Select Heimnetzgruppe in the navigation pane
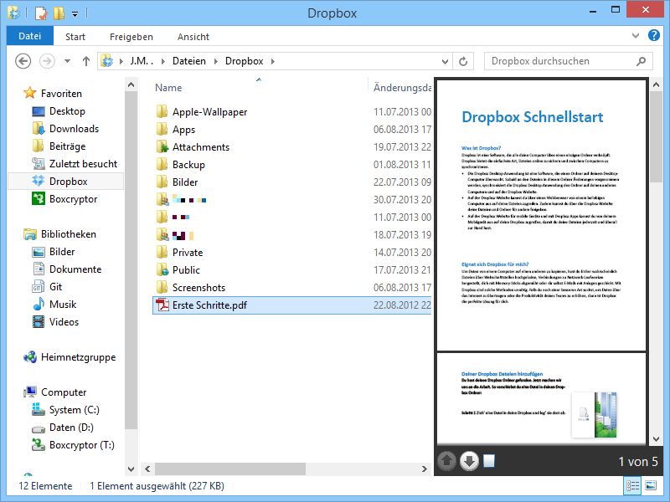Image resolution: width=670 pixels, height=502 pixels. pos(78,357)
